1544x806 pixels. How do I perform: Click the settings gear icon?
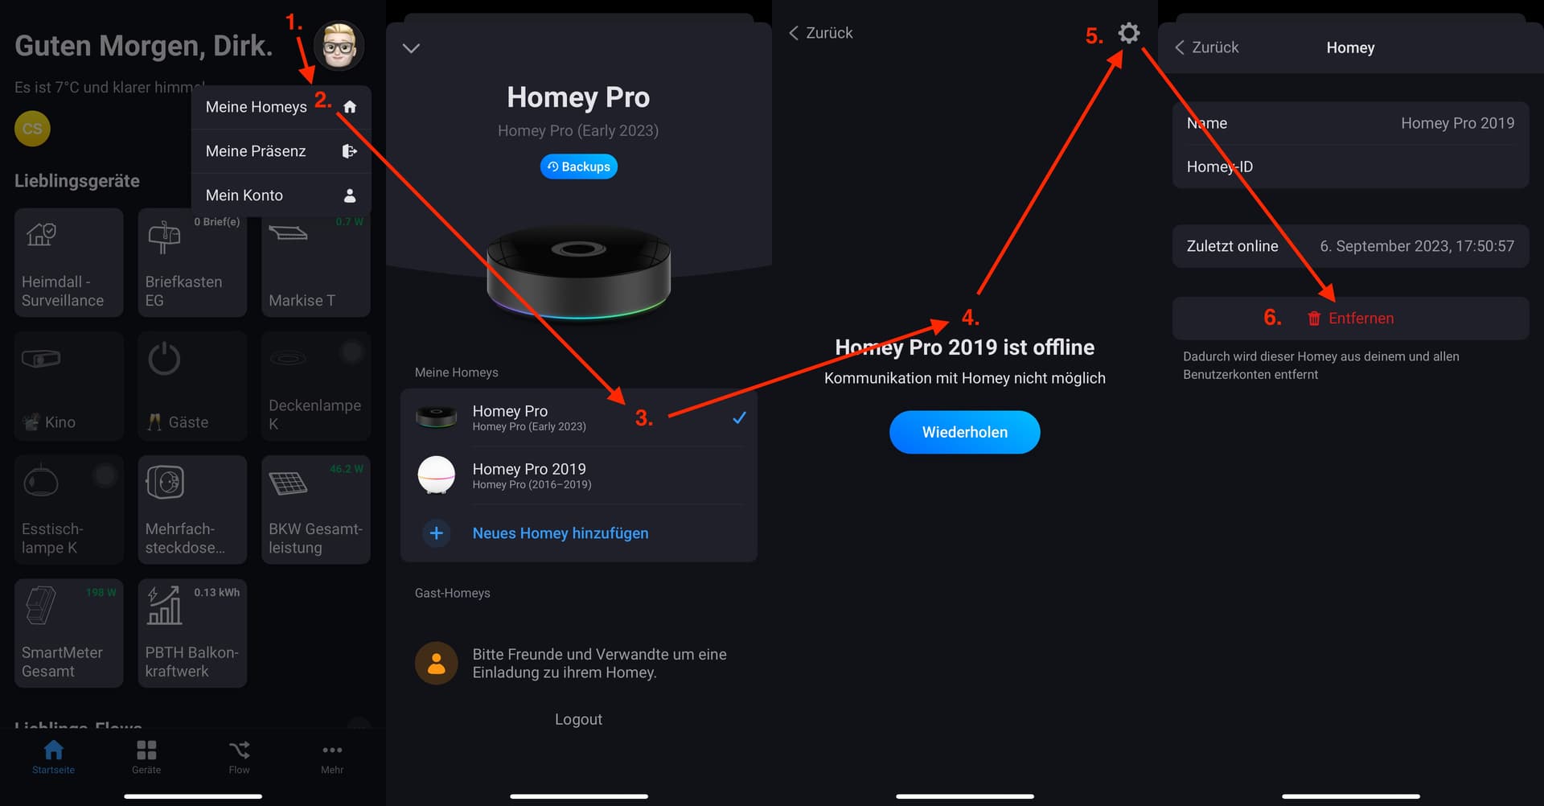(x=1129, y=33)
